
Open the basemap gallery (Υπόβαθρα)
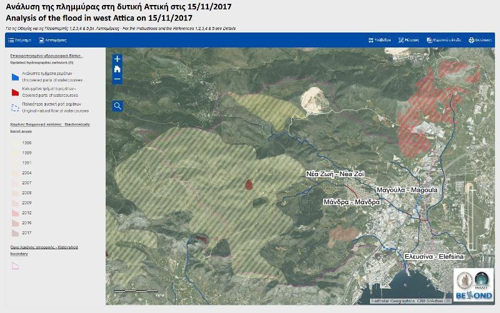click(379, 40)
